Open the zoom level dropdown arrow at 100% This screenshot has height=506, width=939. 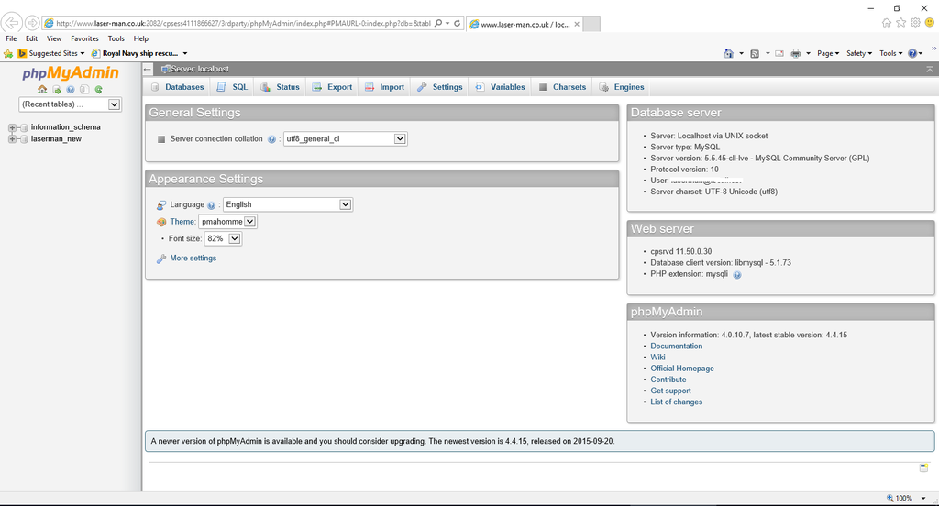coord(923,499)
